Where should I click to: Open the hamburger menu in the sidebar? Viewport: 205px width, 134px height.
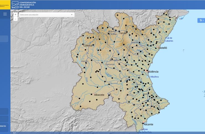coord(5,14)
